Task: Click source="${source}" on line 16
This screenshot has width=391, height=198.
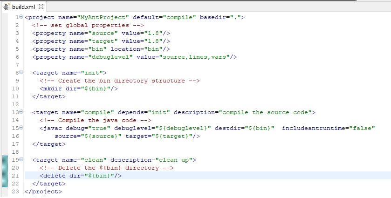Action: tap(88, 137)
